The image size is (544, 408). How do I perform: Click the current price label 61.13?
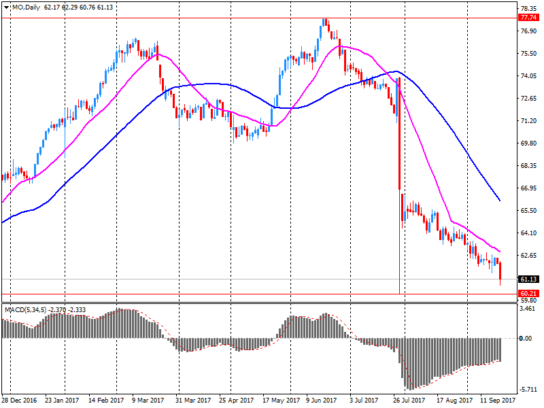tap(528, 279)
